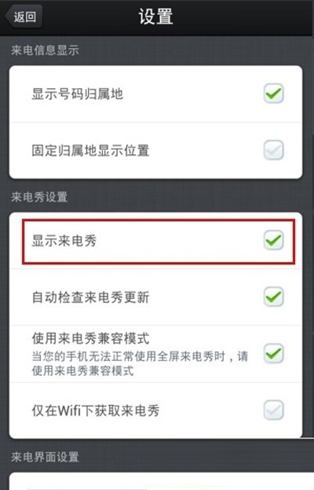Image resolution: width=314 pixels, height=490 pixels.
Task: Check the 仅在Wifi下获取来电秀 checkbox
Action: coord(273,410)
